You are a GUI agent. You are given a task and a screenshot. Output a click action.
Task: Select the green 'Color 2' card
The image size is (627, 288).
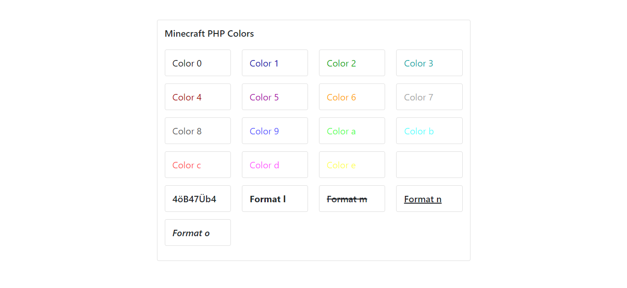pyautogui.click(x=352, y=63)
